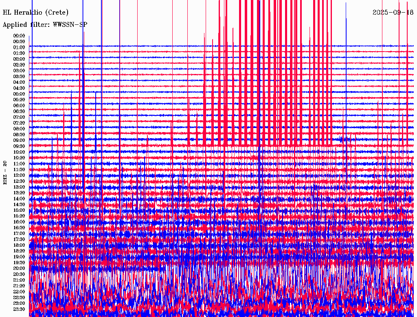Click the '06:00' time label
Viewport: 417px width, 317px height.
(19, 105)
